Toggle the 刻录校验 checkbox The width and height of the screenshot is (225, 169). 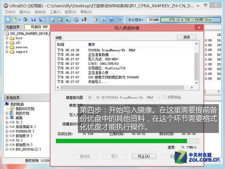(x=165, y=97)
